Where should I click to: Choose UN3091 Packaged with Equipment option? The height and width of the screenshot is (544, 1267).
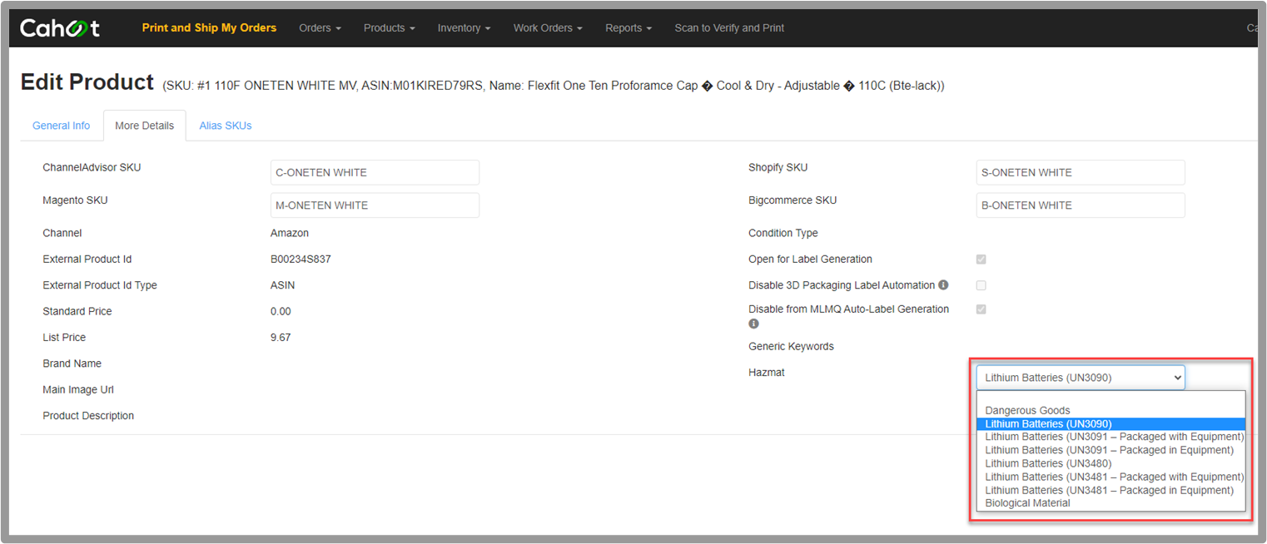click(1110, 437)
